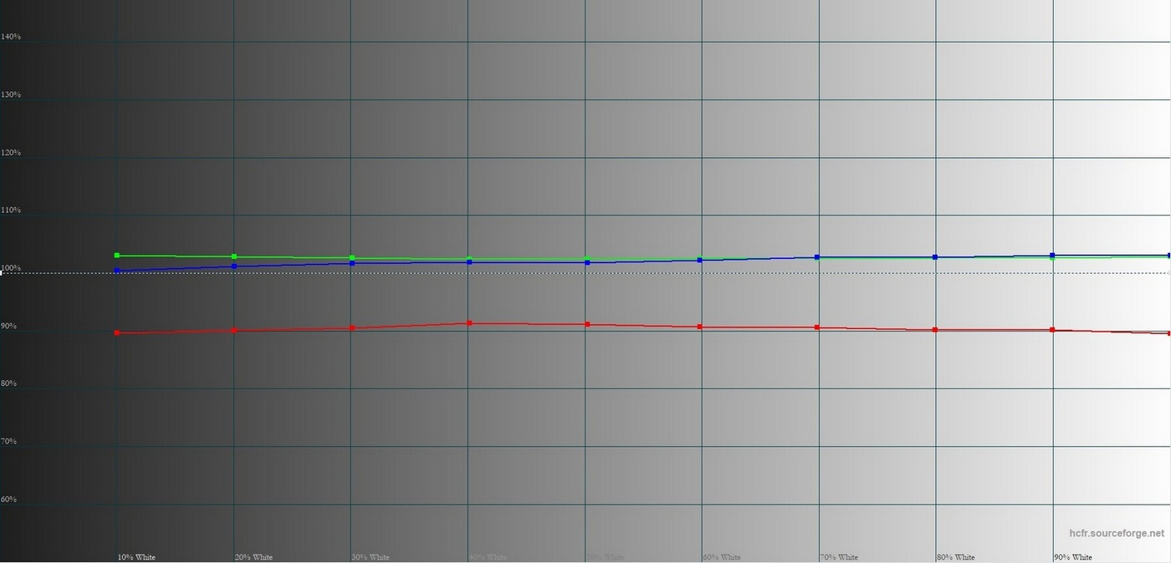This screenshot has height=563, width=1171.
Task: Select the '40% White' axis label
Action: pos(488,557)
